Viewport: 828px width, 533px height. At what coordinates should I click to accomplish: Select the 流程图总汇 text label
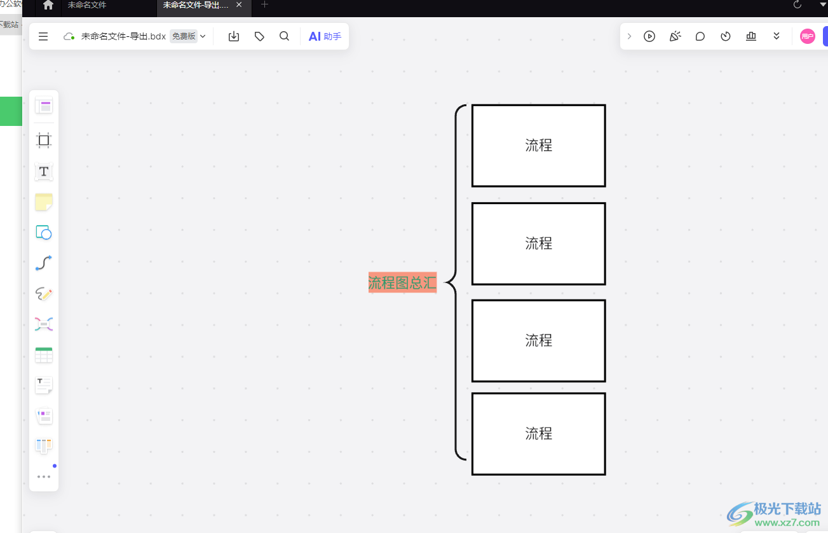(402, 282)
